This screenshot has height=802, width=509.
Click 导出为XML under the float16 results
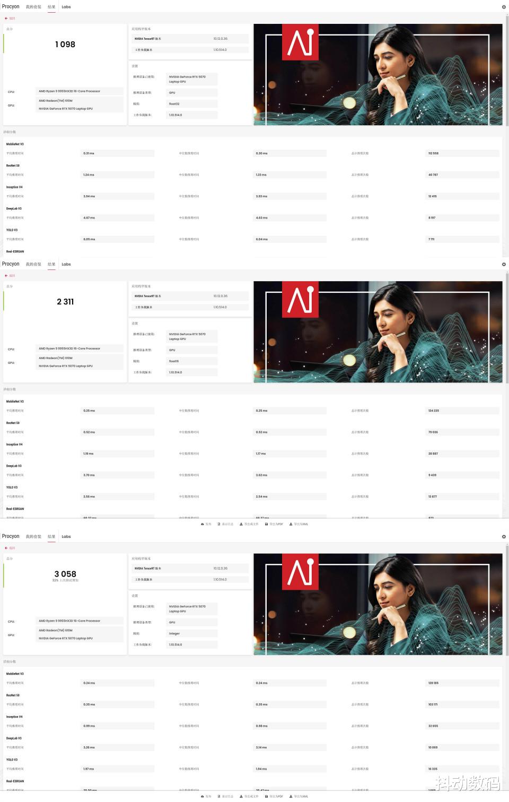click(299, 524)
